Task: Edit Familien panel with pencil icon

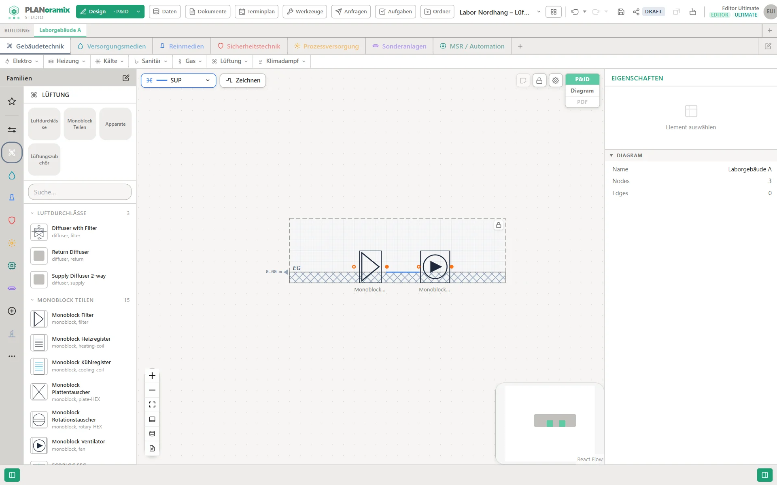Action: pyautogui.click(x=126, y=78)
